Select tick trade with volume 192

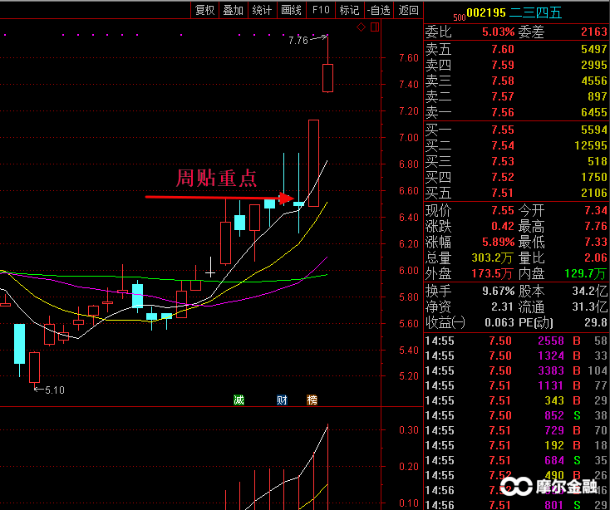click(x=516, y=445)
